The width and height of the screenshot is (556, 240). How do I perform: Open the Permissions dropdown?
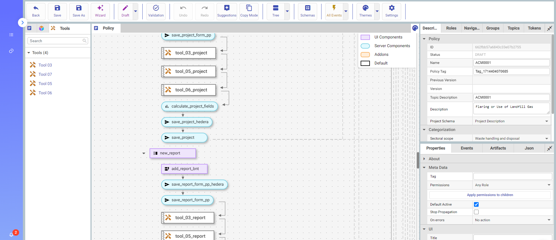coord(512,185)
